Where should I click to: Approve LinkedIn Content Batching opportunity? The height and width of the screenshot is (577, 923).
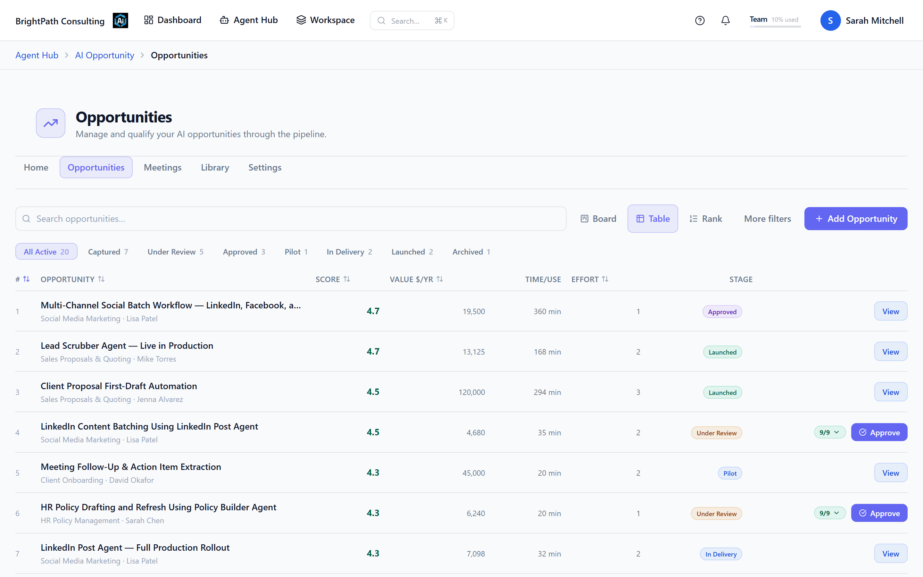coord(879,432)
